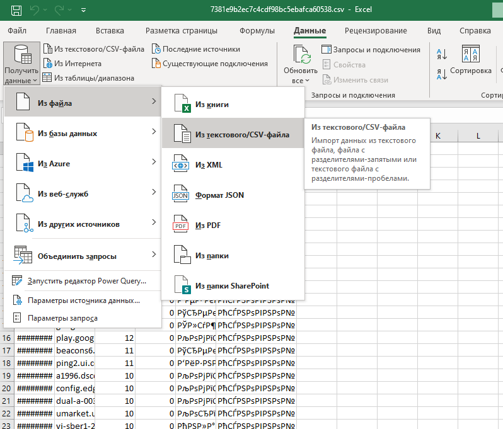Click the 'Получить данные' database icon
This screenshot has width=503, height=429.
pos(21,55)
